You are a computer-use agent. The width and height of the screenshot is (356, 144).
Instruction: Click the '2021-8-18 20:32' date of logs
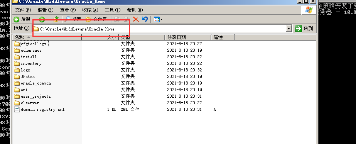pyautogui.click(x=185, y=70)
